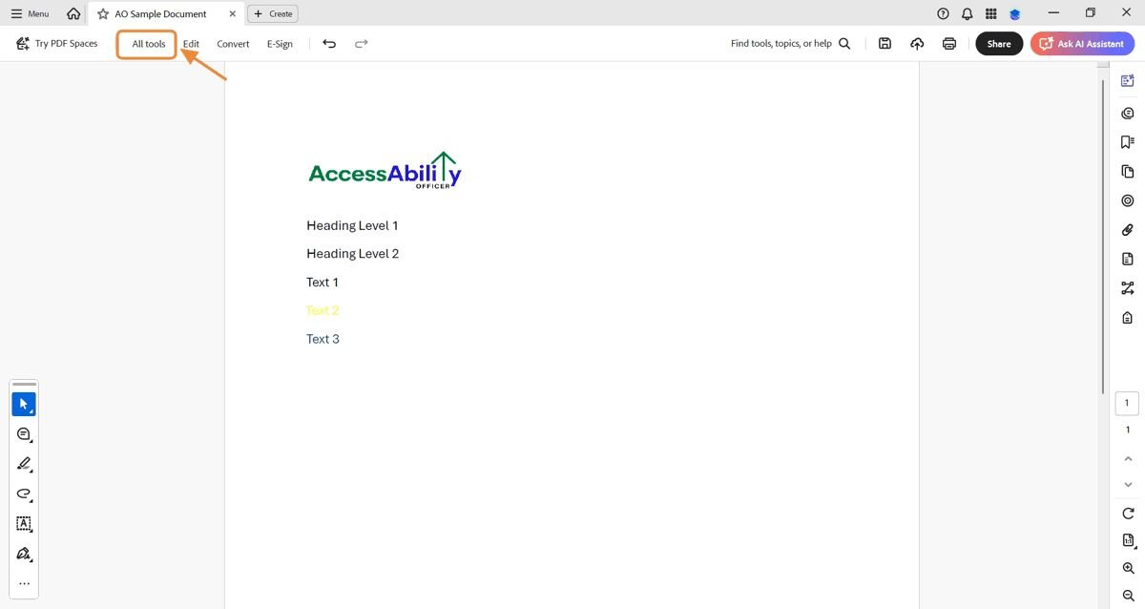Go to the next page with the down chevron
Image resolution: width=1145 pixels, height=609 pixels.
point(1128,484)
